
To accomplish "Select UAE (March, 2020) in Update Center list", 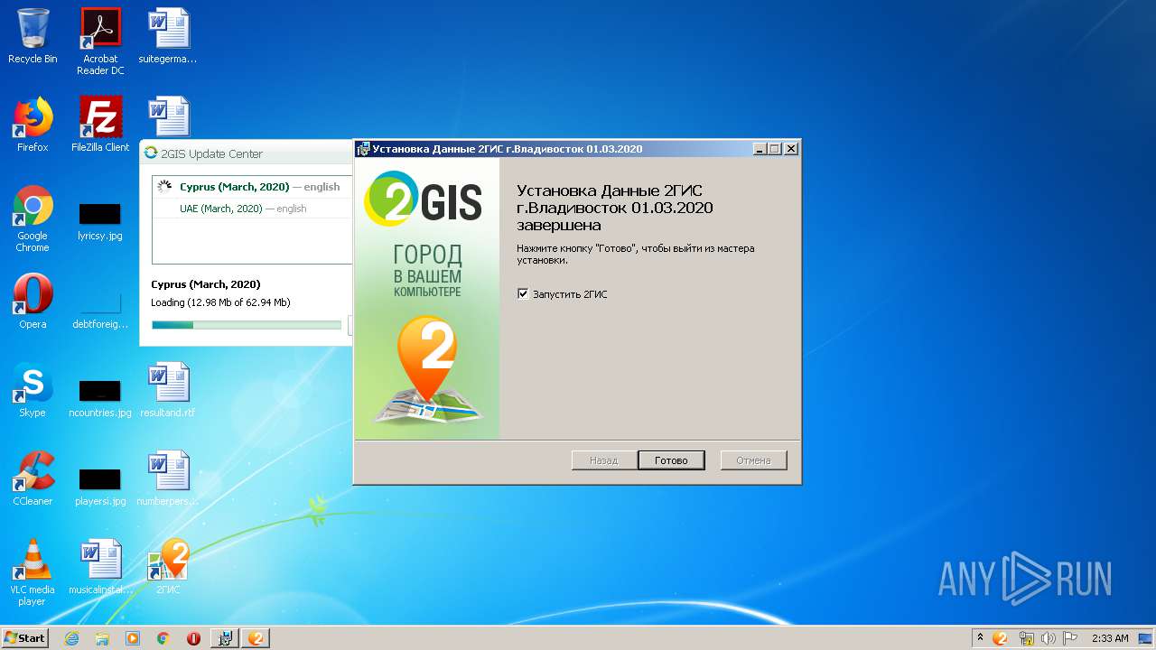I will pyautogui.click(x=251, y=209).
